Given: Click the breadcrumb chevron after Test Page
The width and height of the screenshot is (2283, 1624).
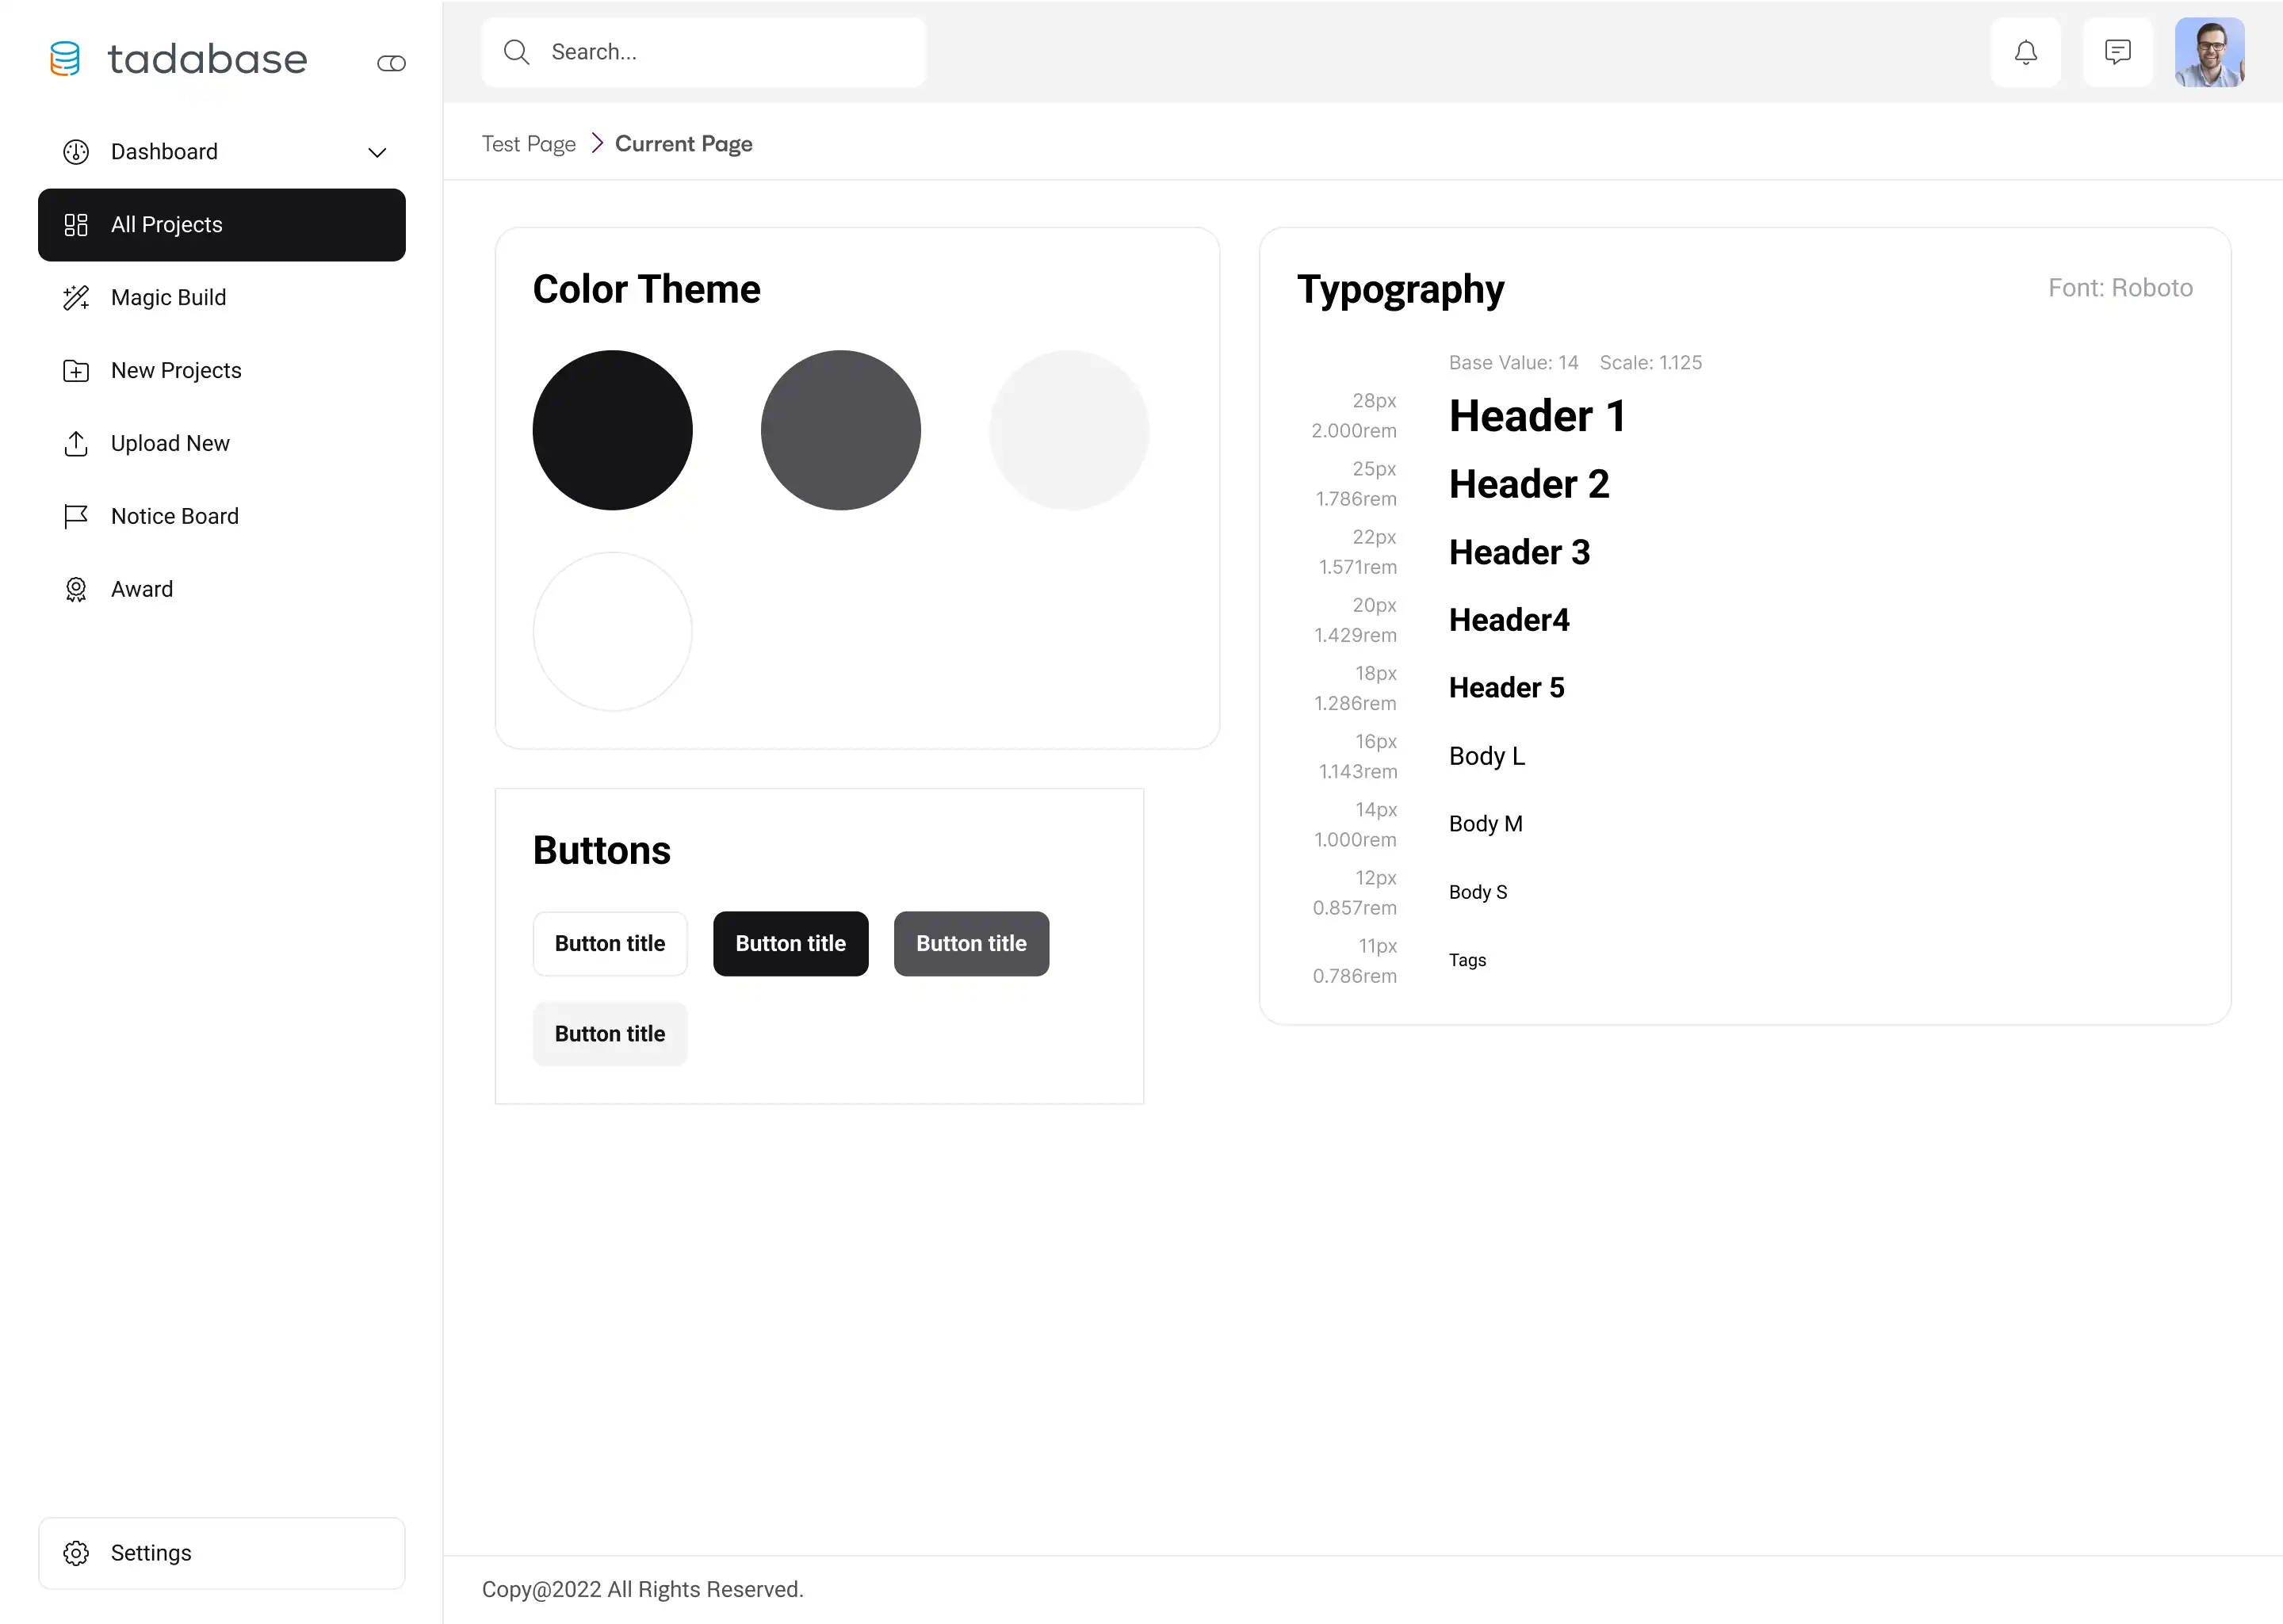Looking at the screenshot, I should tap(595, 143).
